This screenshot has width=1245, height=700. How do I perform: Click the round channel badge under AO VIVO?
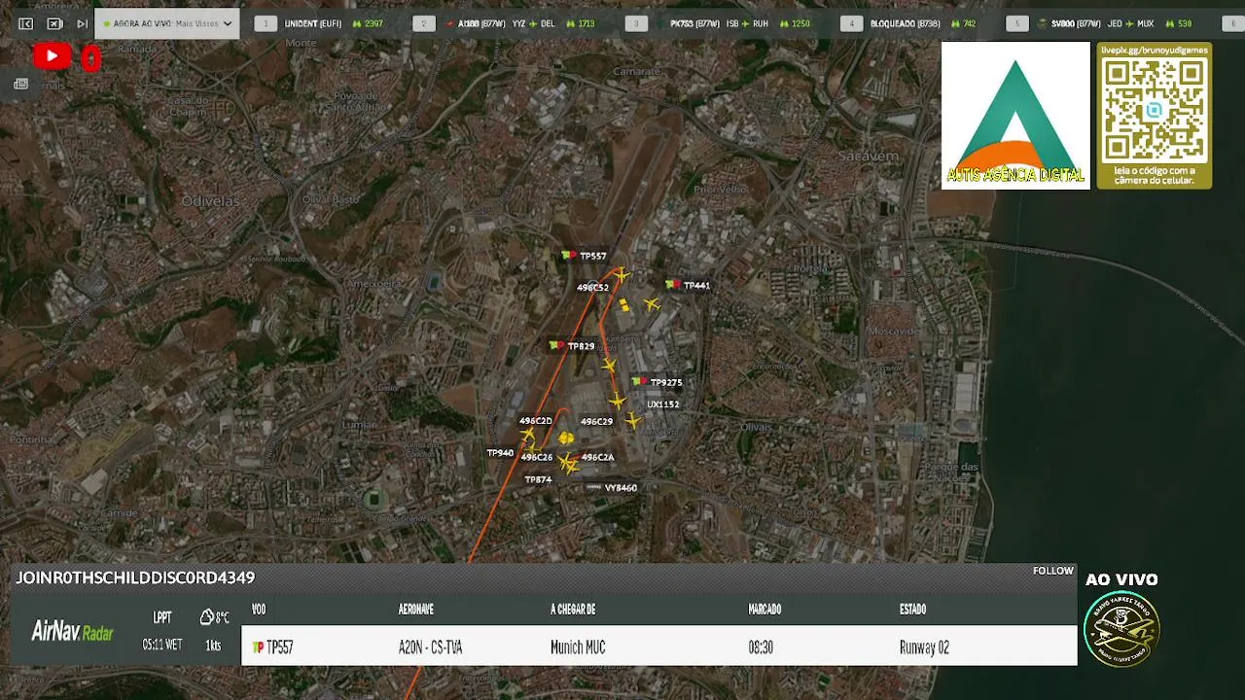[x=1121, y=629]
